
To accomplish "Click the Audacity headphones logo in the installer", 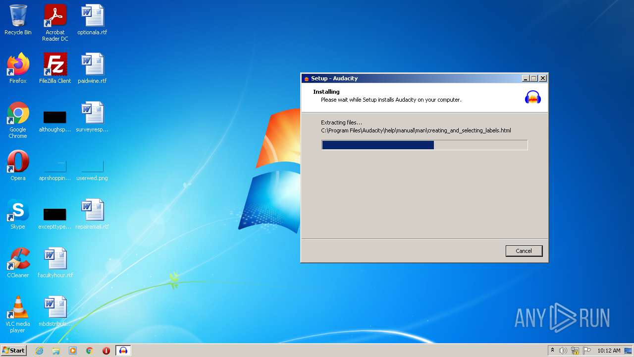I will (x=533, y=97).
